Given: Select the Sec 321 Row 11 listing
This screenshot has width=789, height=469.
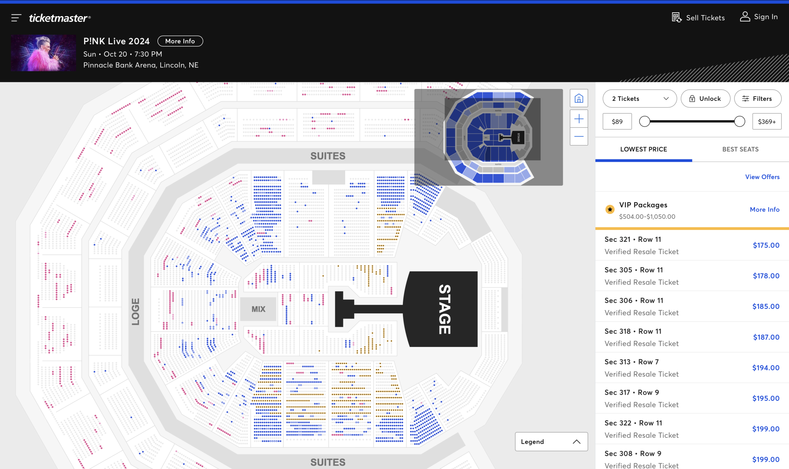Looking at the screenshot, I should coord(691,245).
